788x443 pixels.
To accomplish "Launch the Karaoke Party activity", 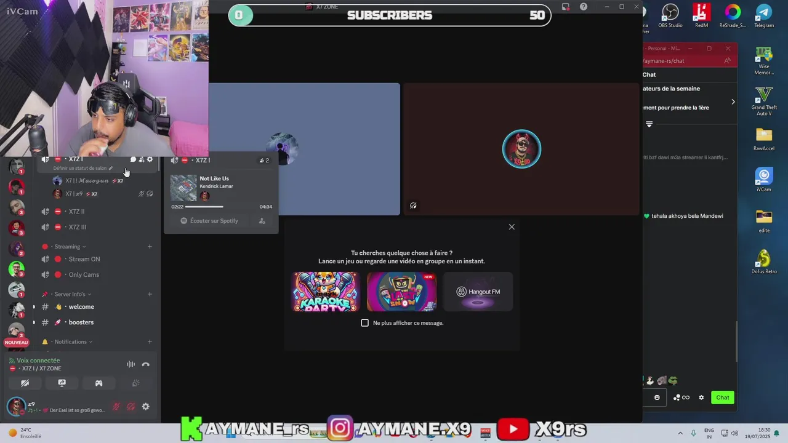I will click(325, 292).
